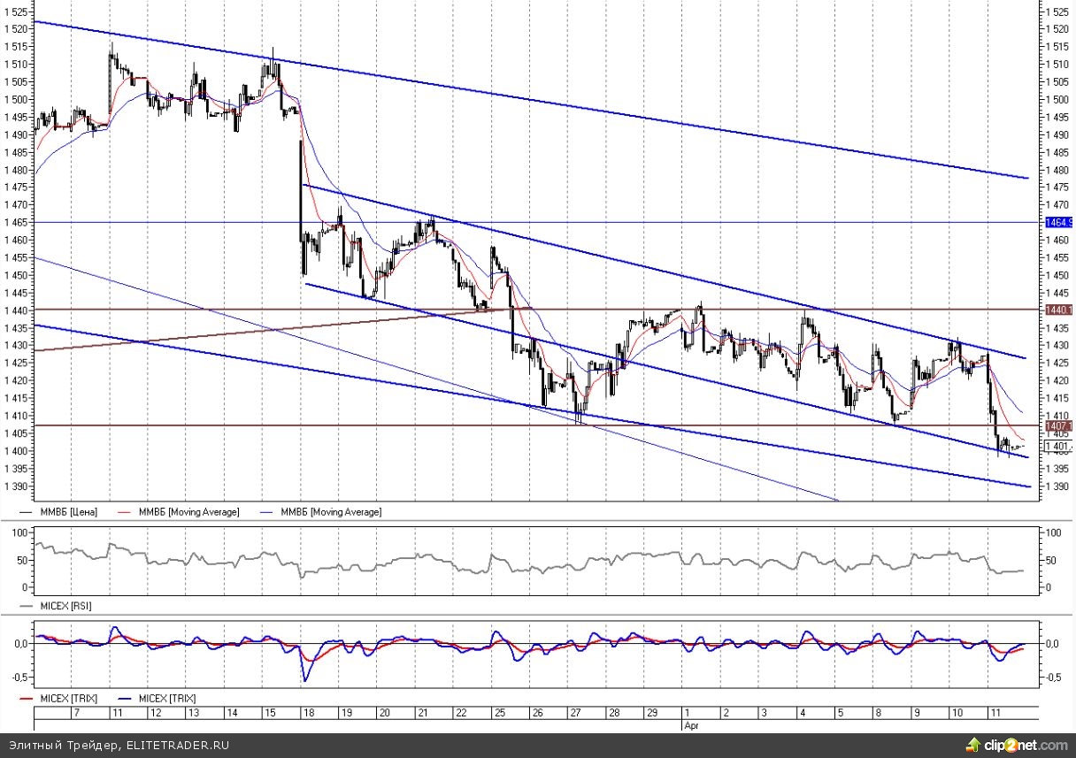Screen dimensions: 1076x758
Task: Click the brown 1440.1 price level tag
Action: tap(1058, 310)
